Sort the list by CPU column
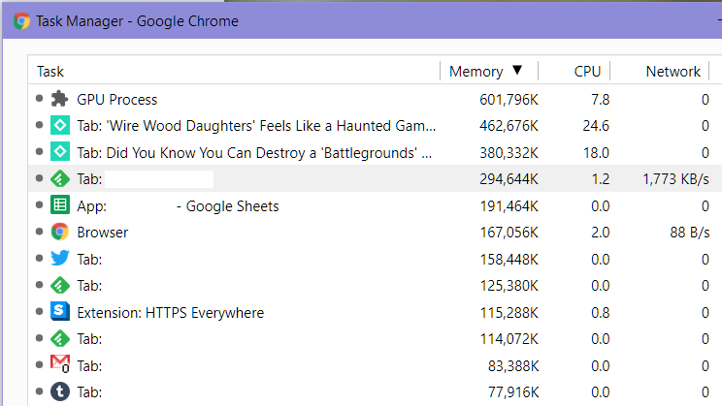 (x=587, y=72)
